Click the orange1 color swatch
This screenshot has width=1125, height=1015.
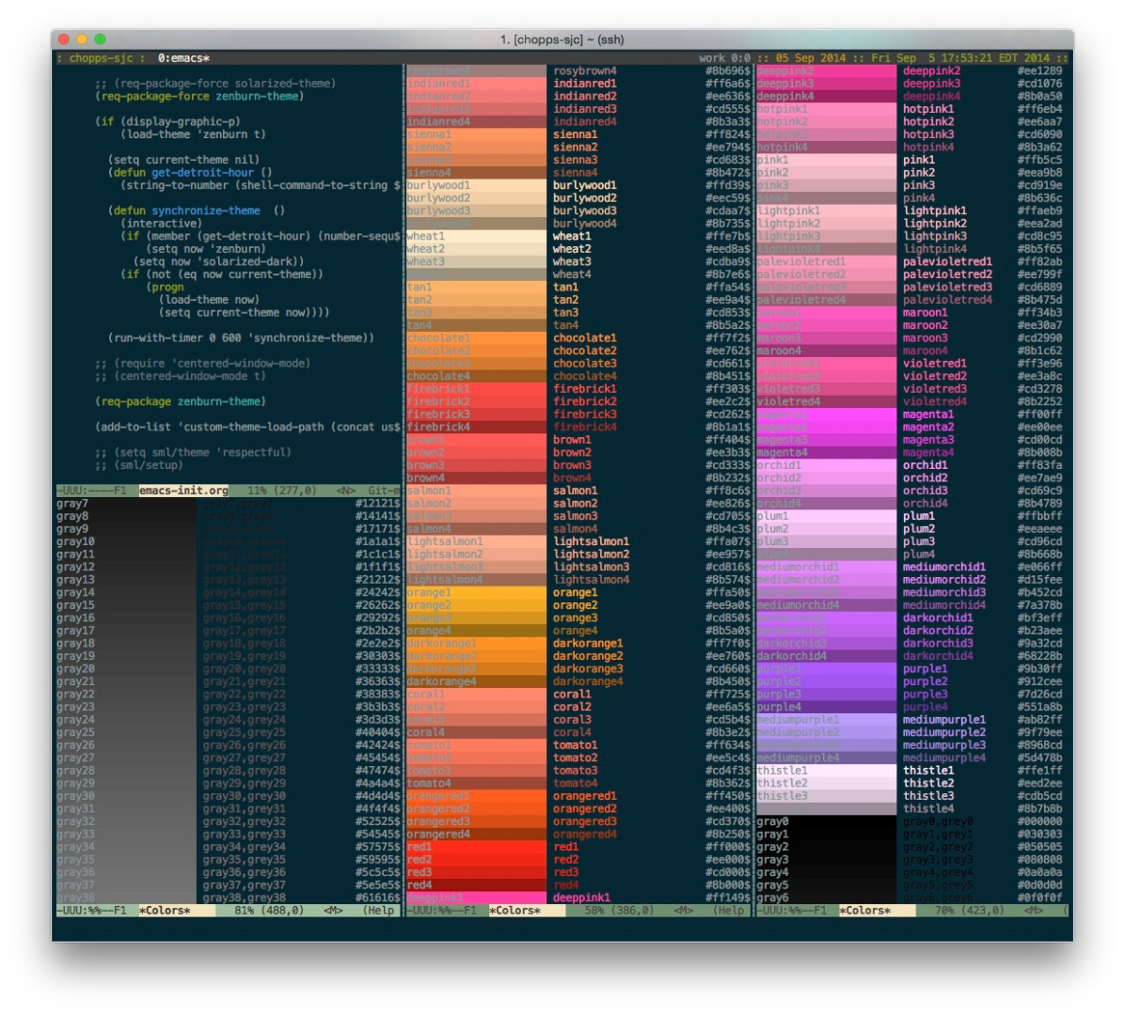tap(476, 592)
